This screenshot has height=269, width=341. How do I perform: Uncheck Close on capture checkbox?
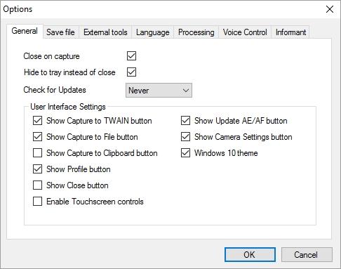pos(131,56)
